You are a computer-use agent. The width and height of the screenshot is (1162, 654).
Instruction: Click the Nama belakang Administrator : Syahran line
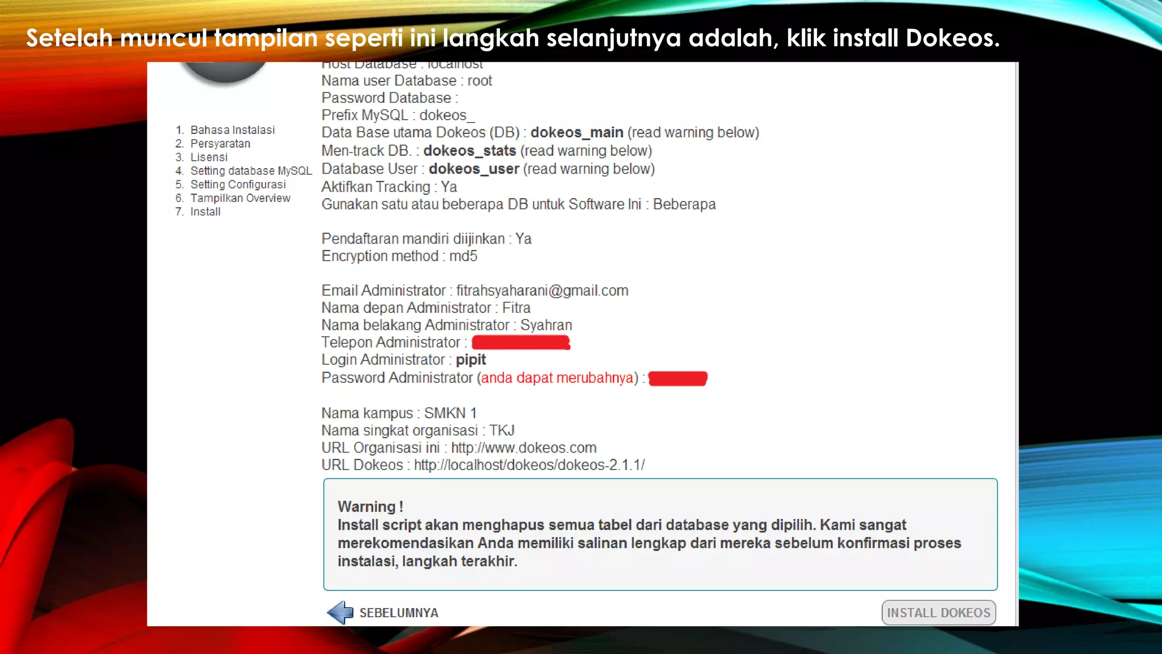(x=447, y=325)
